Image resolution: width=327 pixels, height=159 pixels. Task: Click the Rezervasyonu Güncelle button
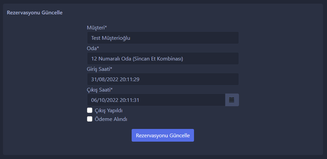click(163, 135)
